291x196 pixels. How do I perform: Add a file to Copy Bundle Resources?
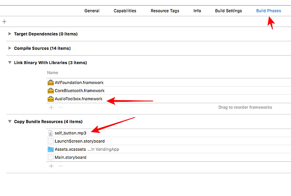pyautogui.click(x=51, y=166)
